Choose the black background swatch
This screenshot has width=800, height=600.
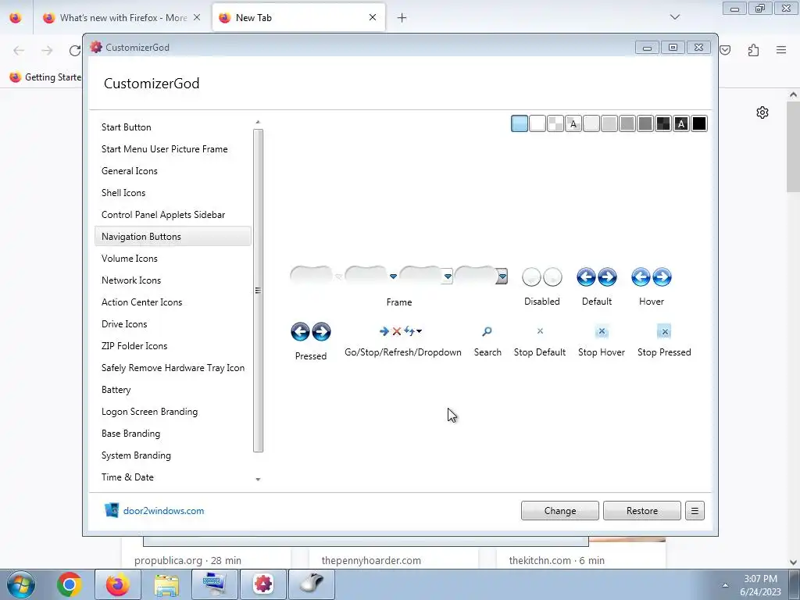tap(699, 123)
